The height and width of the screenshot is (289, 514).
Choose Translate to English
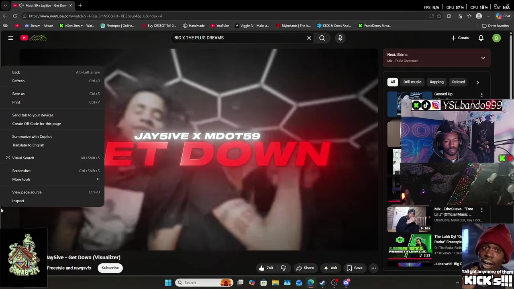click(52, 145)
